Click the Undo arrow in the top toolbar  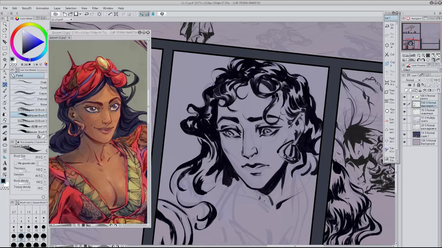coord(87,14)
